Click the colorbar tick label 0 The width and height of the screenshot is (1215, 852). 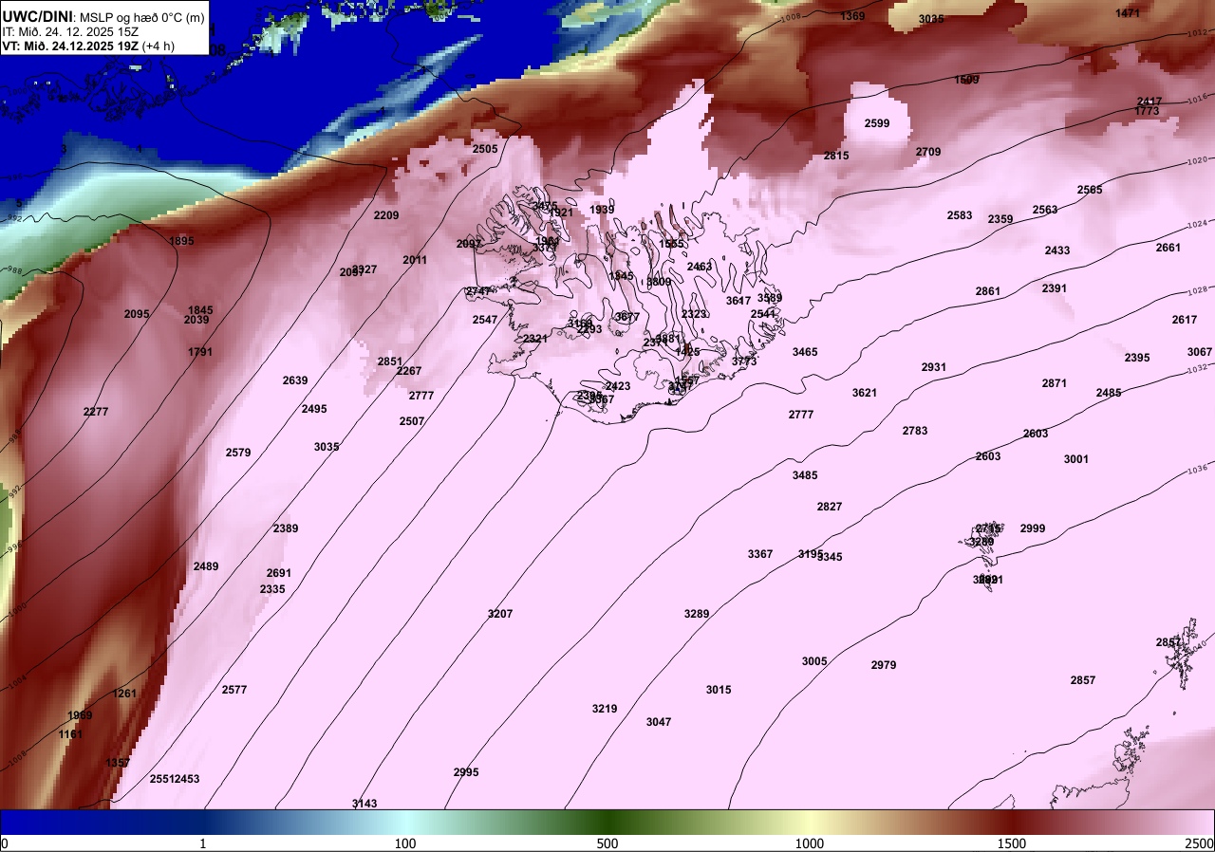click(4, 843)
